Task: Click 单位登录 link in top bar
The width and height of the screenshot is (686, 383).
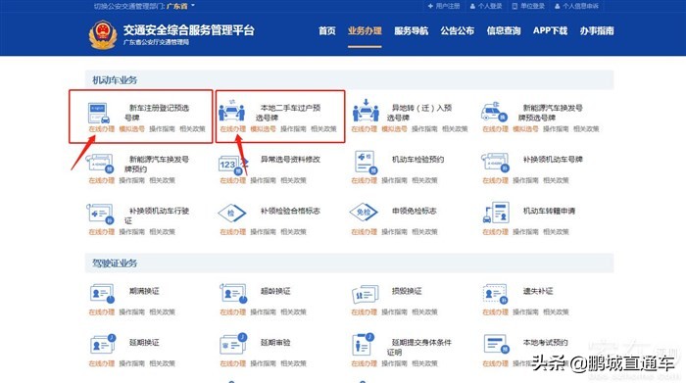Action: 528,6
